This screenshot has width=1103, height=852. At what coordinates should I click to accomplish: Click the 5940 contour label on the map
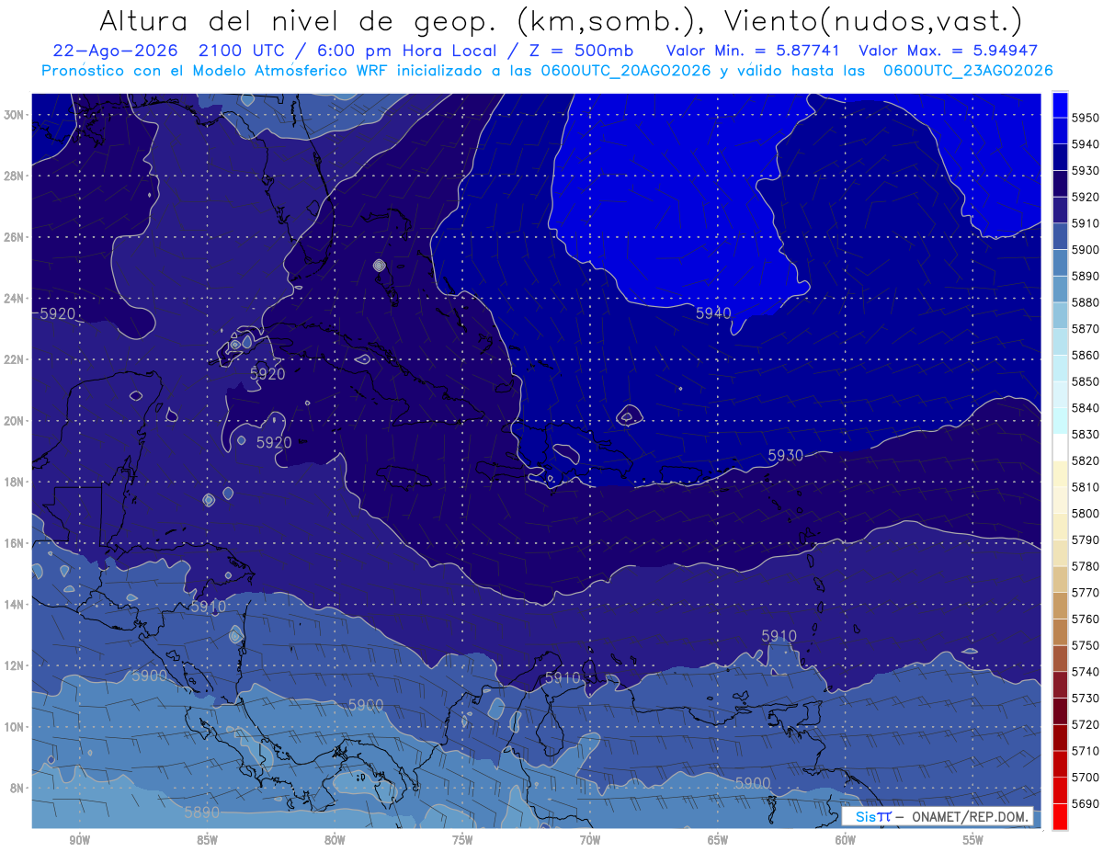click(713, 313)
